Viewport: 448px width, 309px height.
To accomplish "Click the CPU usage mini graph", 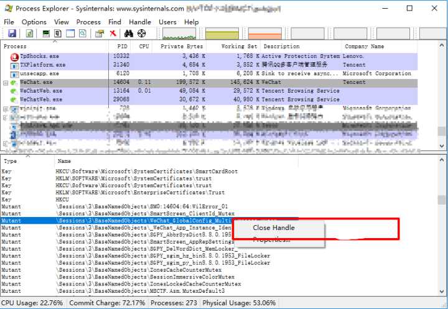I will coord(179,34).
